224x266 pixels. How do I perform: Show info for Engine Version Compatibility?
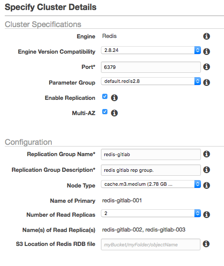207,51
